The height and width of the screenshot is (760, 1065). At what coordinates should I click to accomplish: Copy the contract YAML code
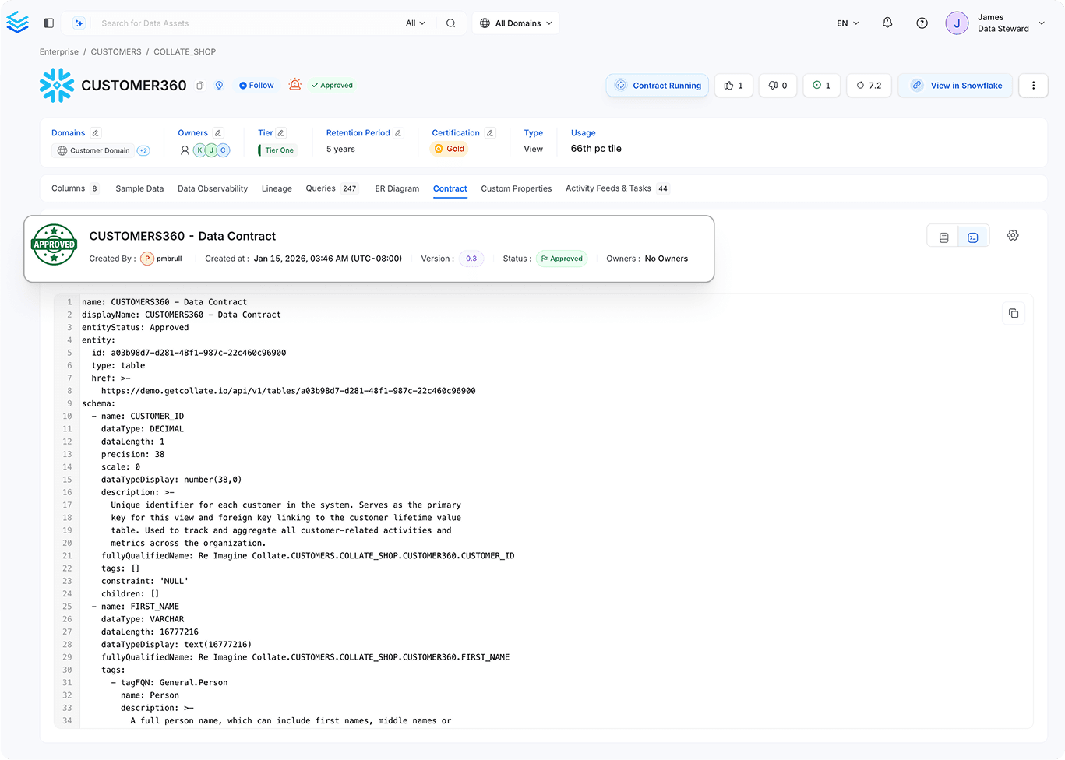pos(1014,313)
